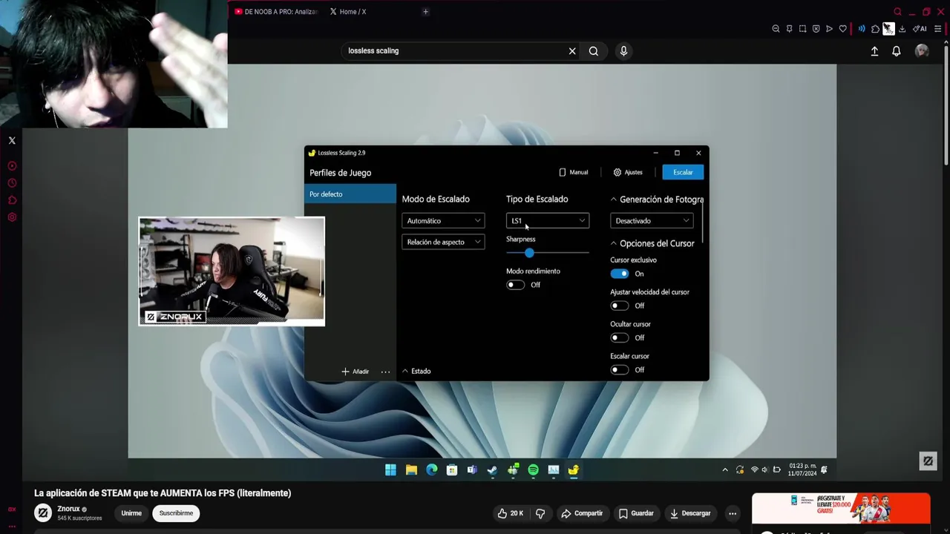
Task: Show hidden tray icons chevron in taskbar
Action: click(x=725, y=469)
